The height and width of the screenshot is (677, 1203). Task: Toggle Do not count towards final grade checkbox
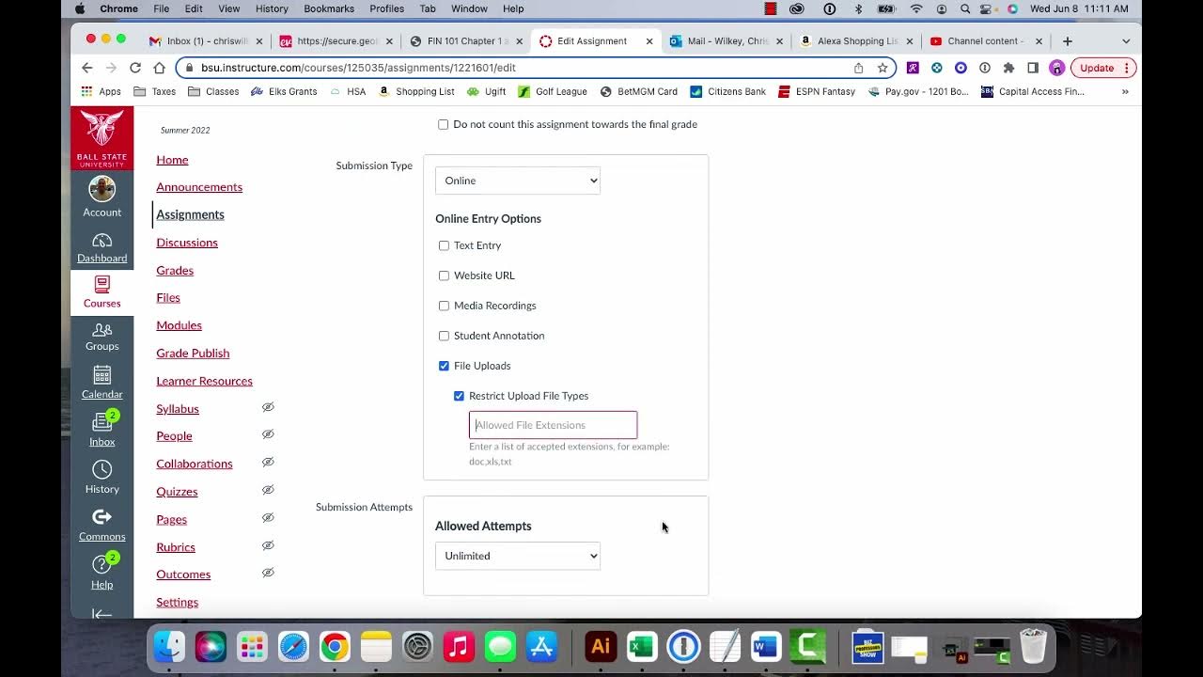pos(444,124)
